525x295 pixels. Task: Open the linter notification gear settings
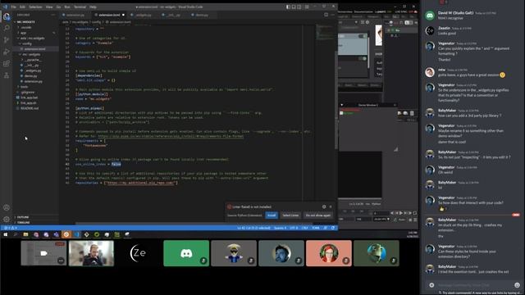click(x=324, y=206)
